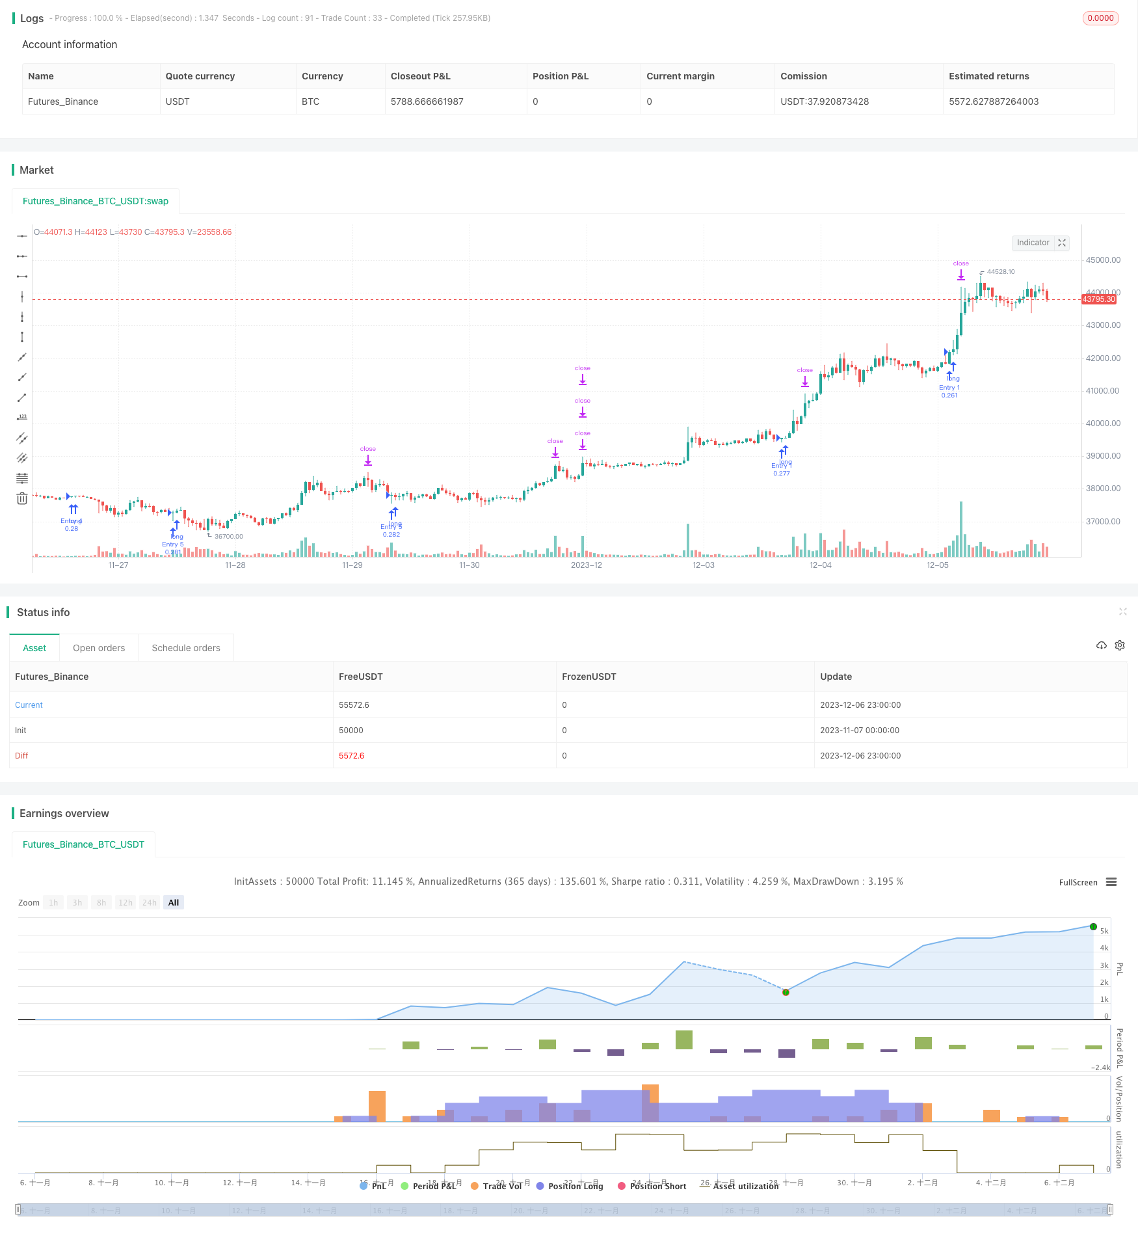Click the commission value USDT:37.920873428

[825, 101]
